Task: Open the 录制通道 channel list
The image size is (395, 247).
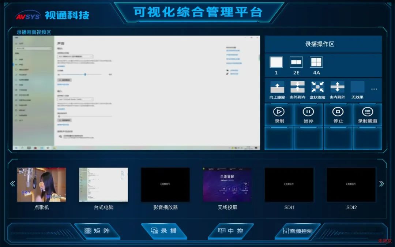Action: click(367, 115)
